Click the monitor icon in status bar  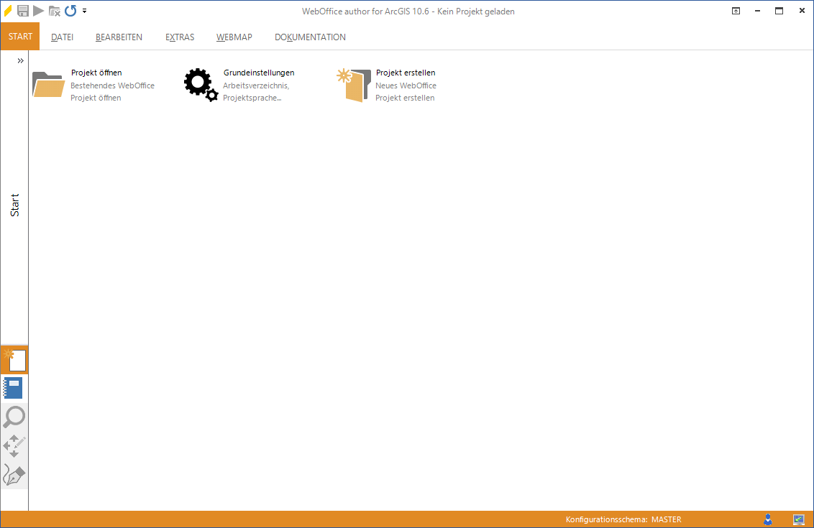pyautogui.click(x=799, y=519)
